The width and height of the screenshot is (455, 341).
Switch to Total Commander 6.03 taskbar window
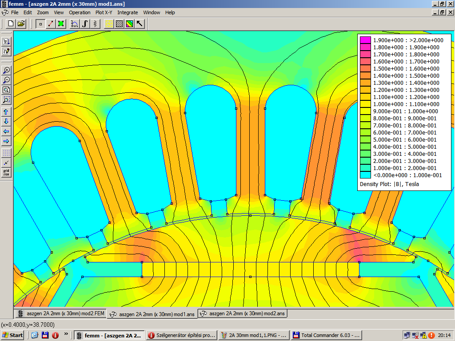[x=326, y=335]
